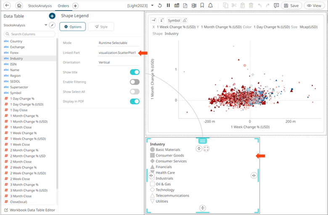Image resolution: width=328 pixels, height=215 pixels.
Task: Edit StocksAnalysis data table with pencil icon
Action: click(x=52, y=25)
